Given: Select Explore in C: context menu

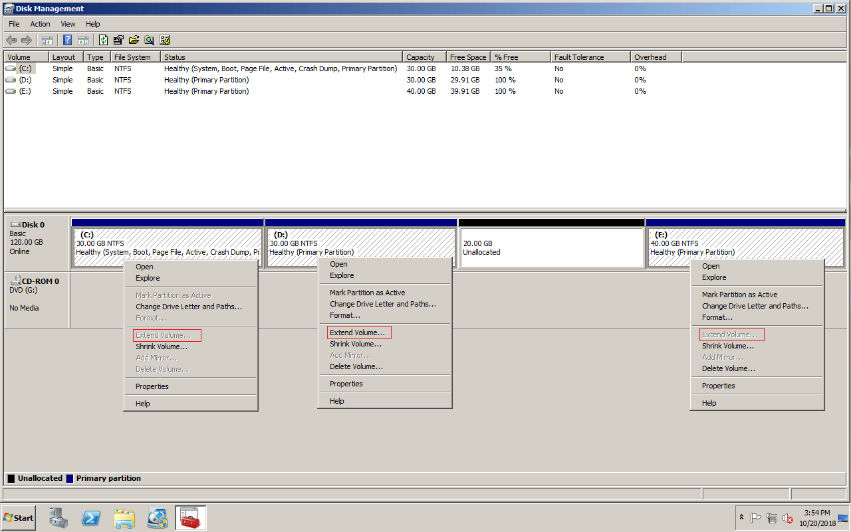Looking at the screenshot, I should click(190, 278).
